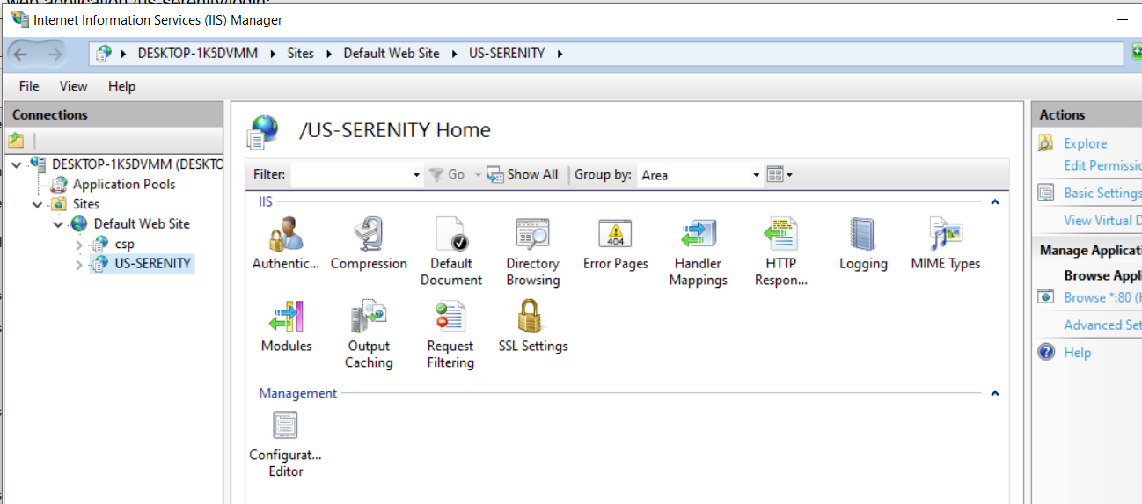Click the address bar globe icon
The width and height of the screenshot is (1142, 504).
[x=105, y=54]
